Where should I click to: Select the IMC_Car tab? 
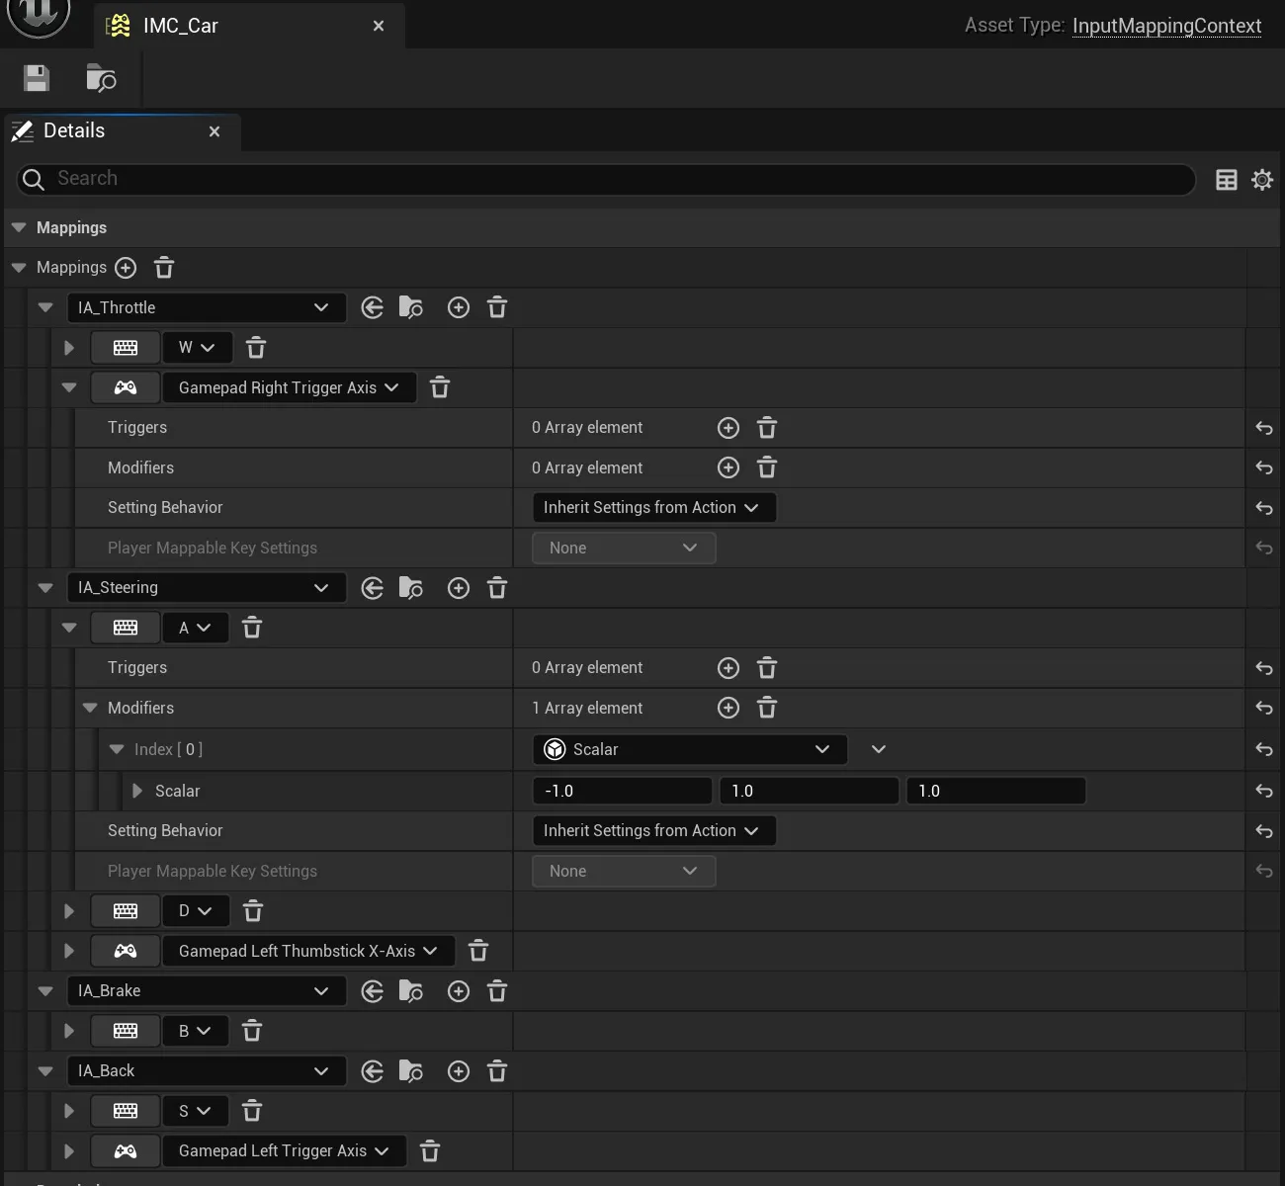pyautogui.click(x=179, y=26)
